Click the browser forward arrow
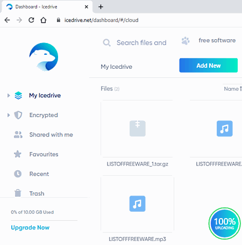Screen dimensions: 242x245 click(19, 20)
